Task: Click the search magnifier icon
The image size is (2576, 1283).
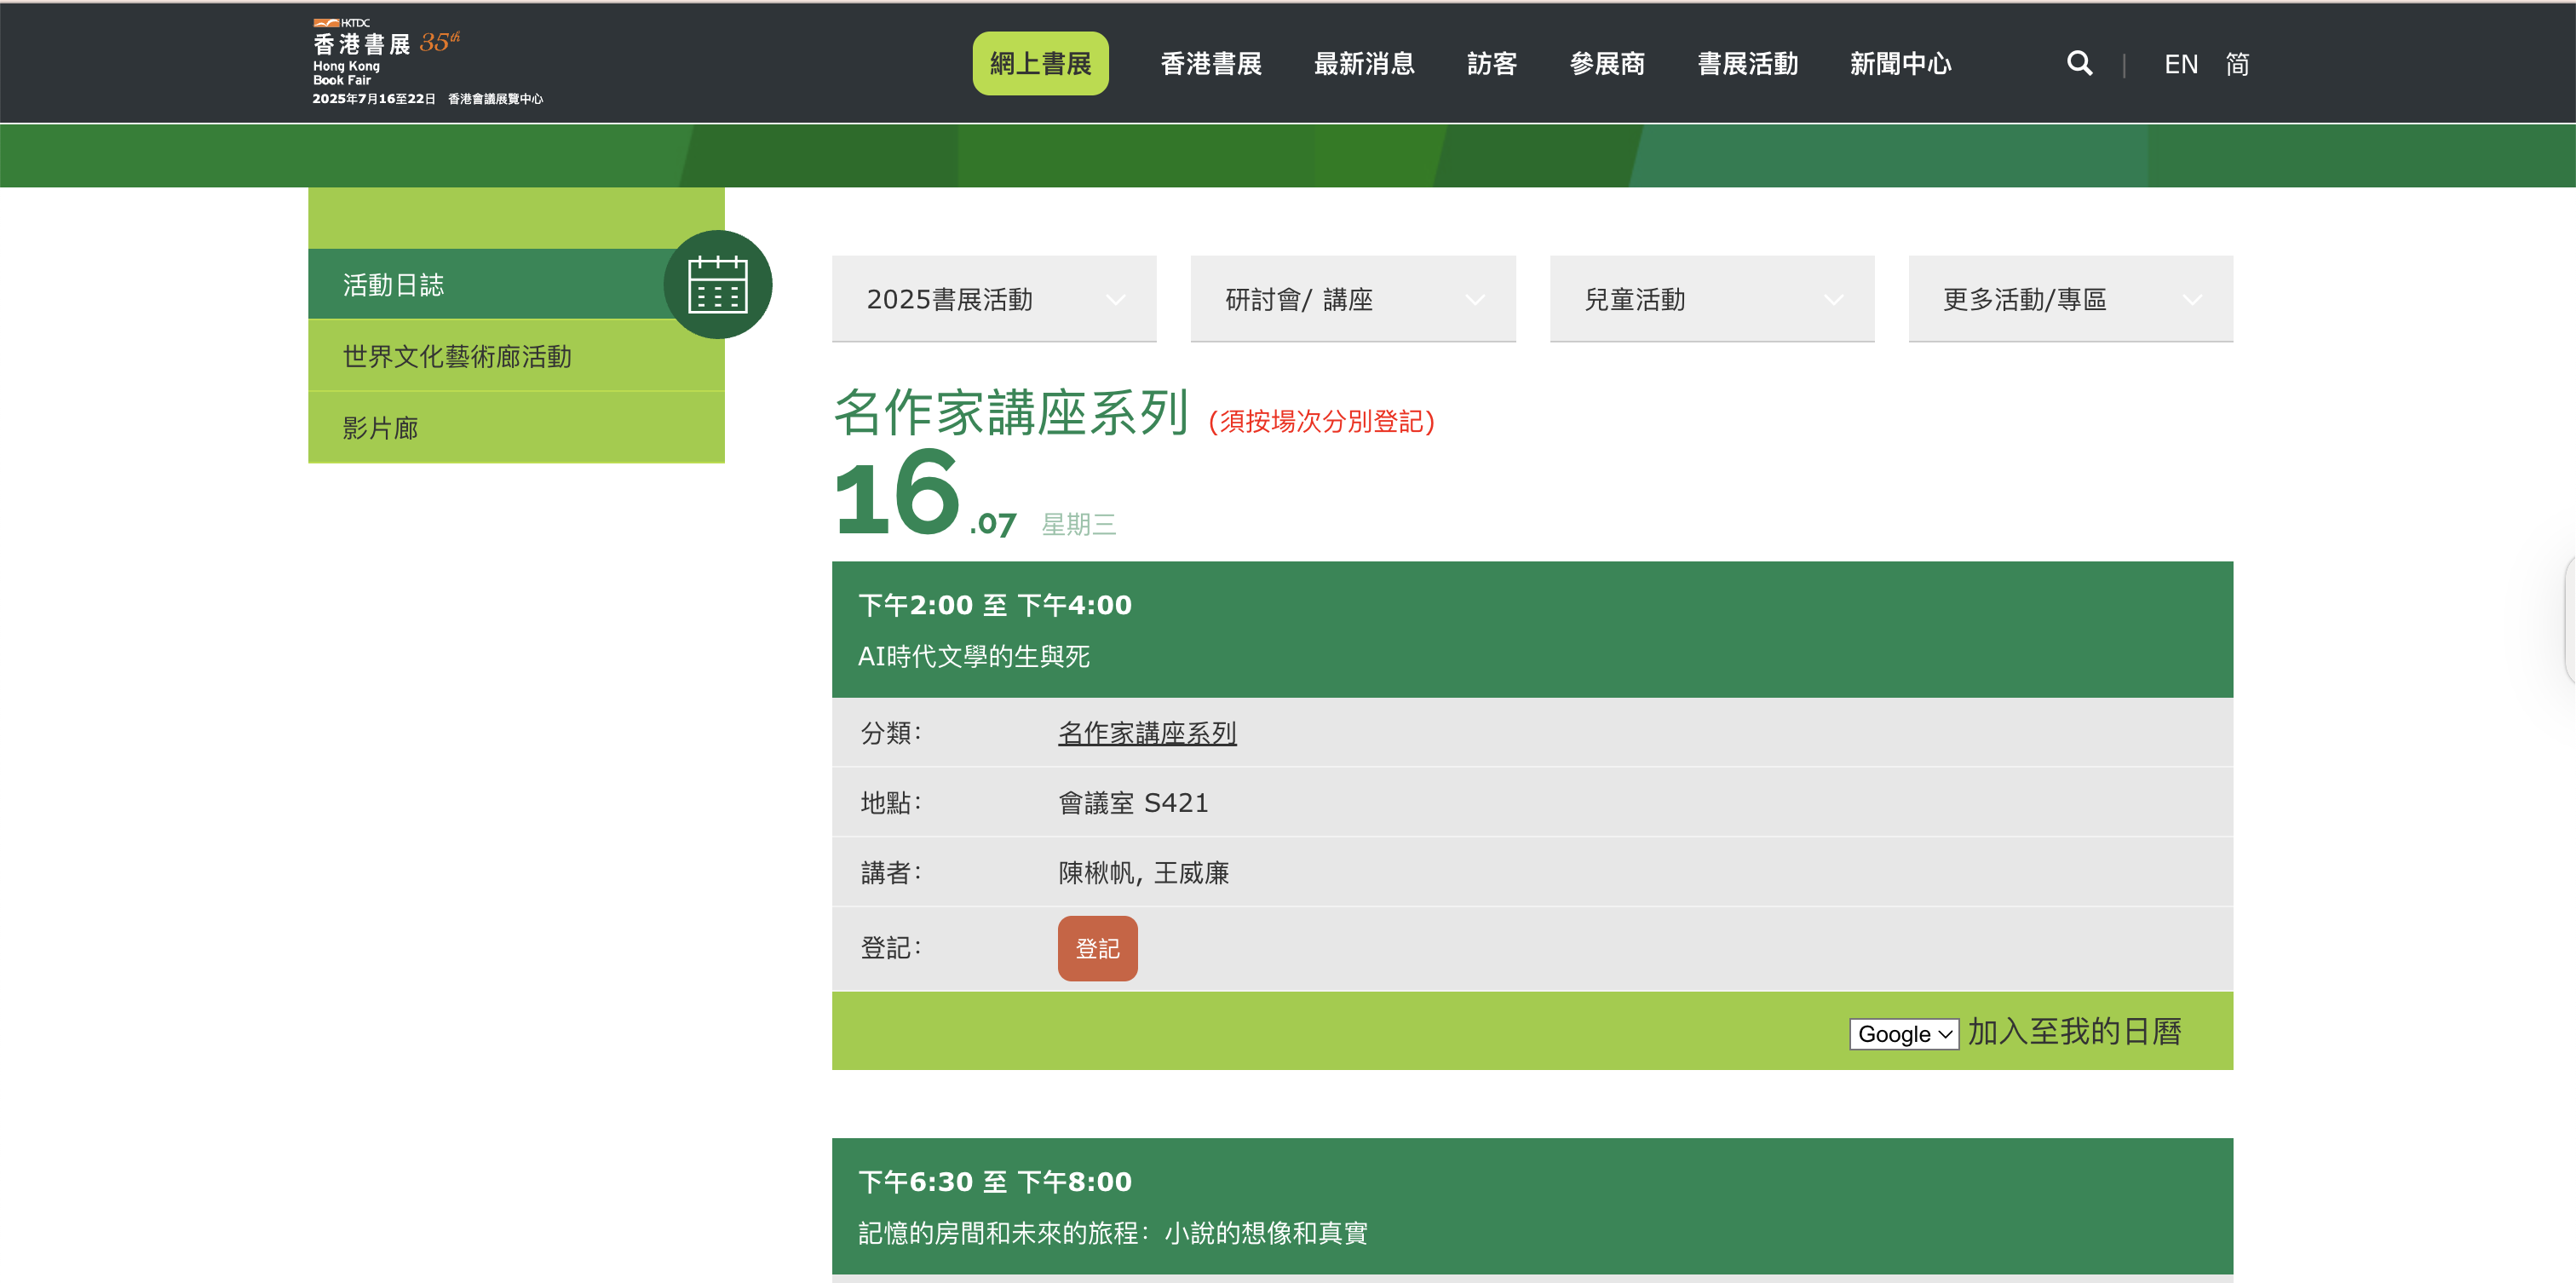Action: (x=2079, y=64)
